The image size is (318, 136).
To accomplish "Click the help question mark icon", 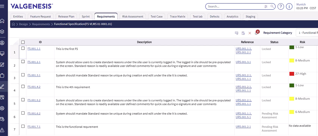I will pos(281,6).
